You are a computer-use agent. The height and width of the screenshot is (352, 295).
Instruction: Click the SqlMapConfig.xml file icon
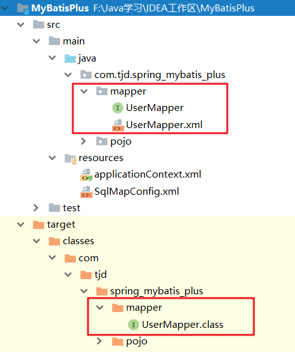(86, 192)
